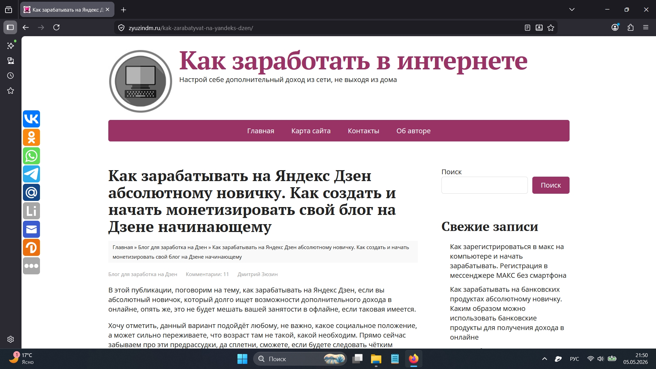Toggle Reader View in address bar
This screenshot has height=369, width=656.
coord(528,28)
